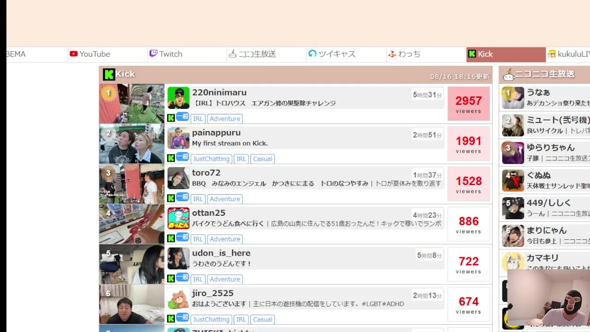Click small Kick icon under toro72 avatar

click(x=171, y=198)
